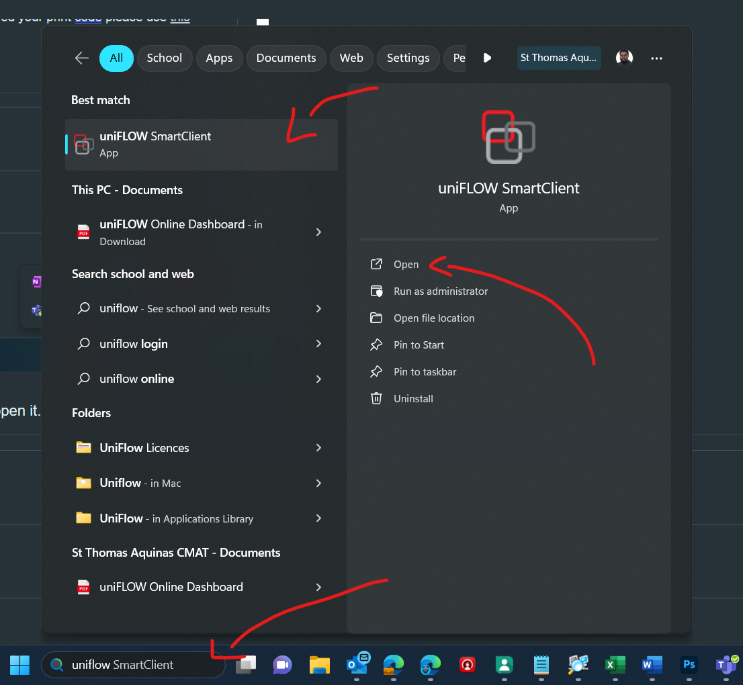
Task: Open Microsoft Teams from the taskbar
Action: click(x=726, y=665)
